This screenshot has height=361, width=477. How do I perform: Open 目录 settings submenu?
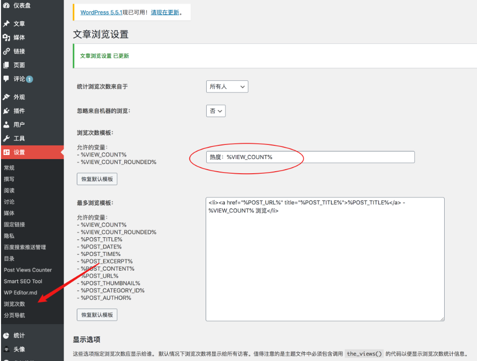[x=9, y=259]
